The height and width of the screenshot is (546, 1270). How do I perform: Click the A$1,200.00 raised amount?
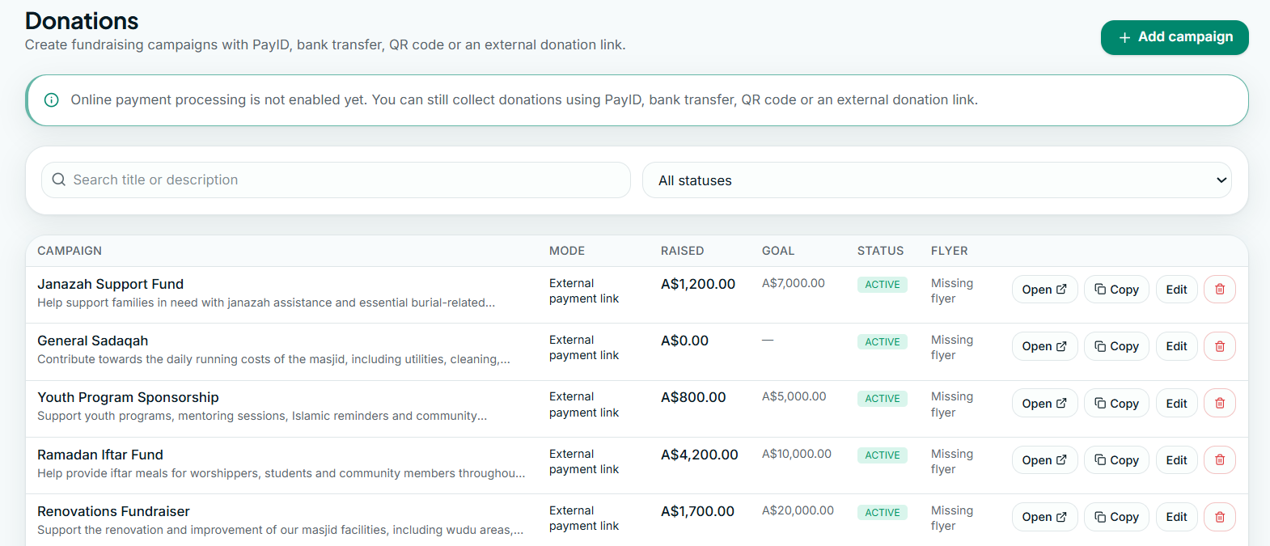[698, 284]
